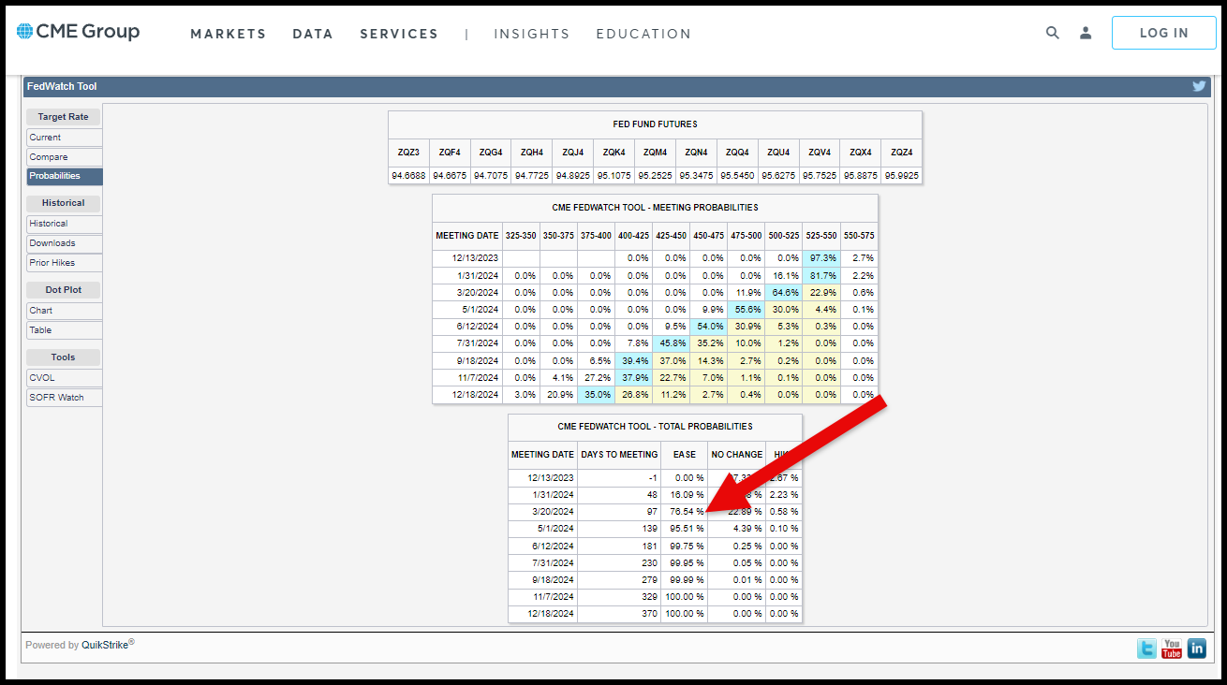The width and height of the screenshot is (1227, 685).
Task: Go to the EDUCATION section
Action: pos(643,34)
